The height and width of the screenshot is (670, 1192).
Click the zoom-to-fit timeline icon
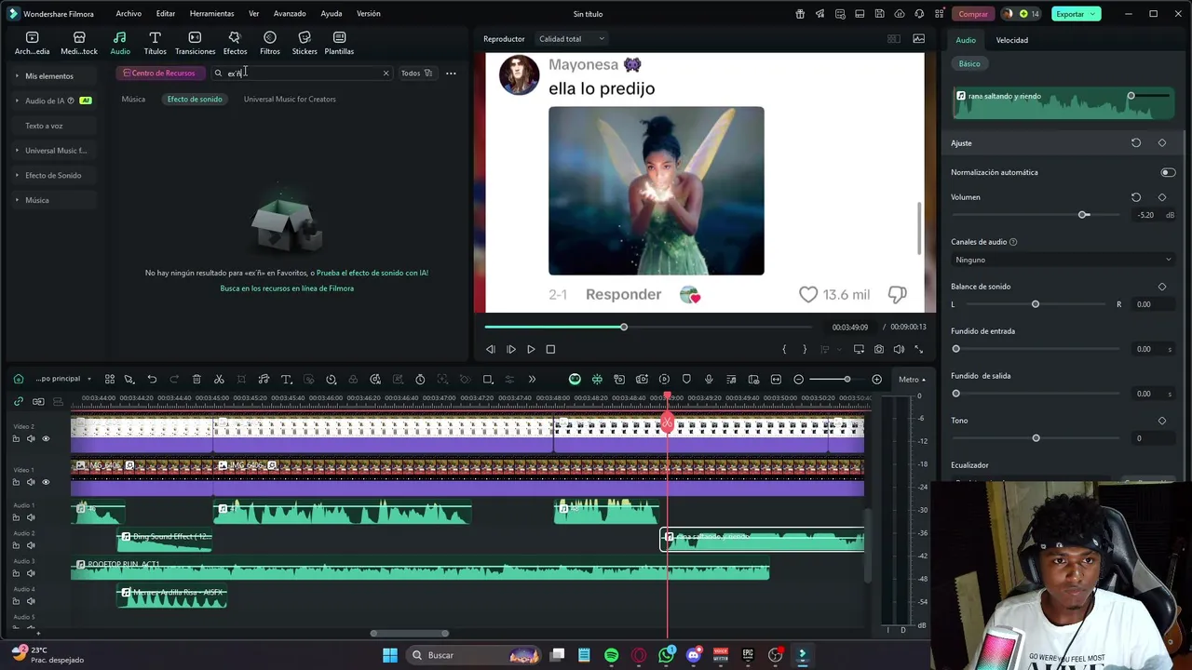coord(776,379)
